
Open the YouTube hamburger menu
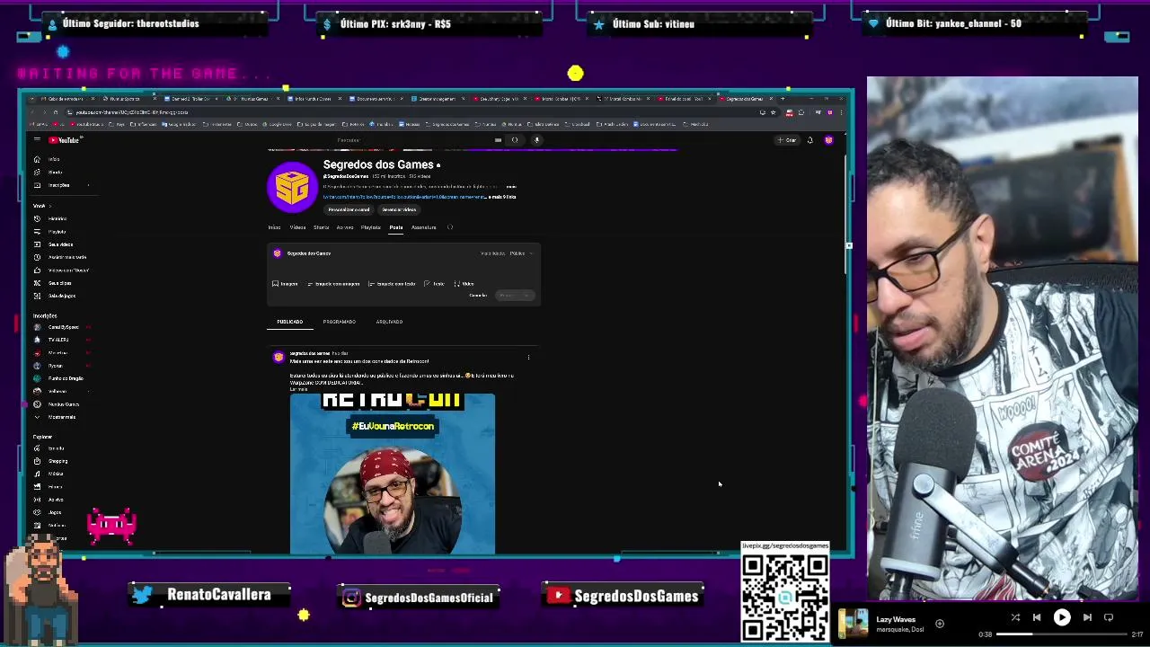[x=37, y=140]
